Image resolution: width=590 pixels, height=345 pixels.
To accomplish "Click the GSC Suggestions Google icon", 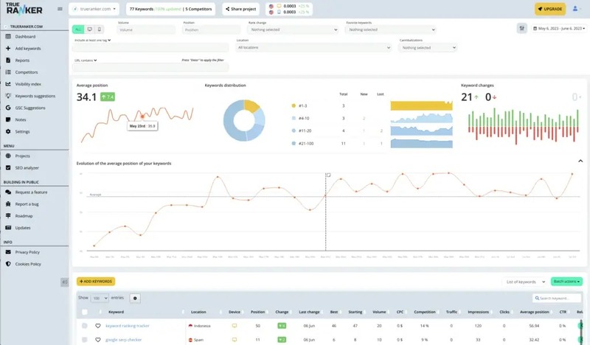I will coord(8,108).
